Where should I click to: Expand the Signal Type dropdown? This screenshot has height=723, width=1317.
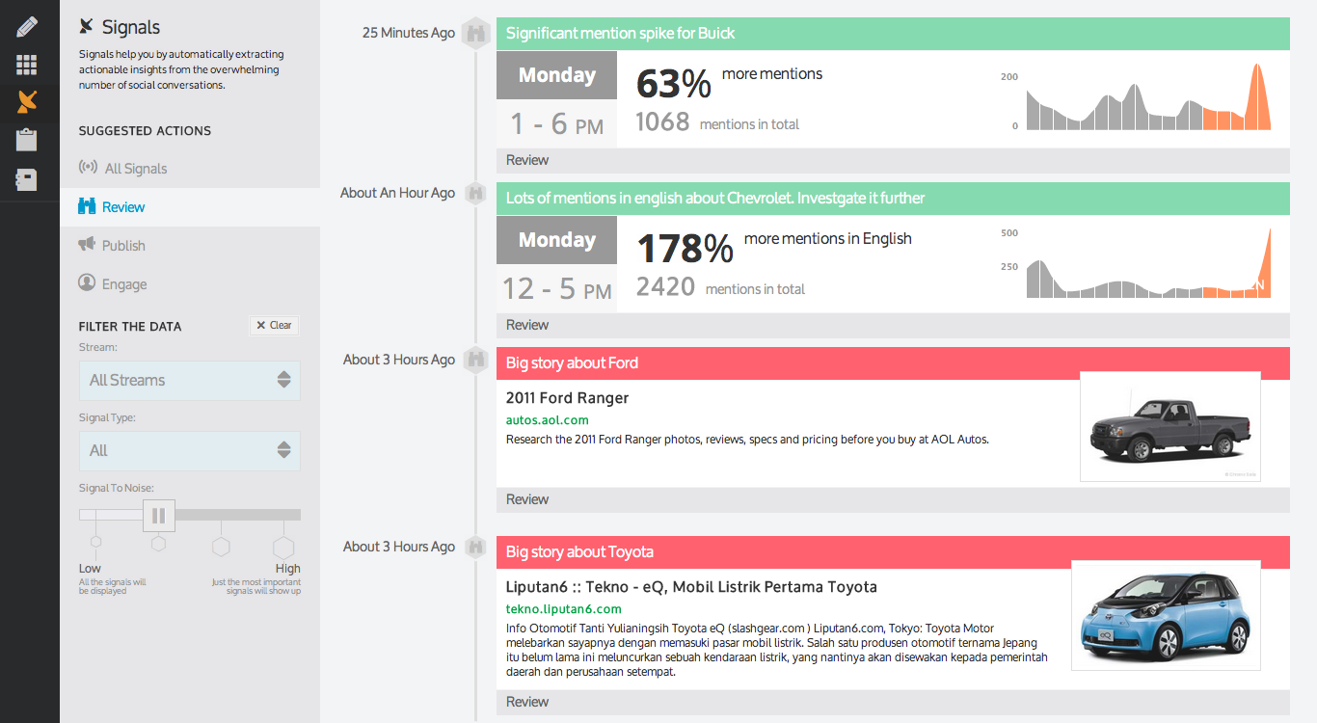click(x=189, y=451)
